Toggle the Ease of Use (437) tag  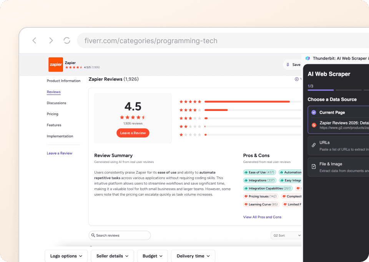click(x=259, y=172)
